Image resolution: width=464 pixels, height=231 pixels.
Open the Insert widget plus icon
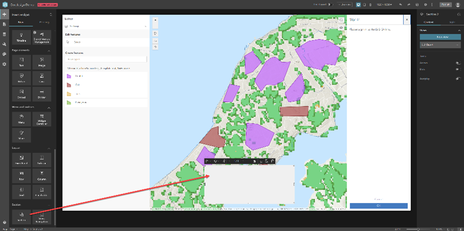click(4, 15)
